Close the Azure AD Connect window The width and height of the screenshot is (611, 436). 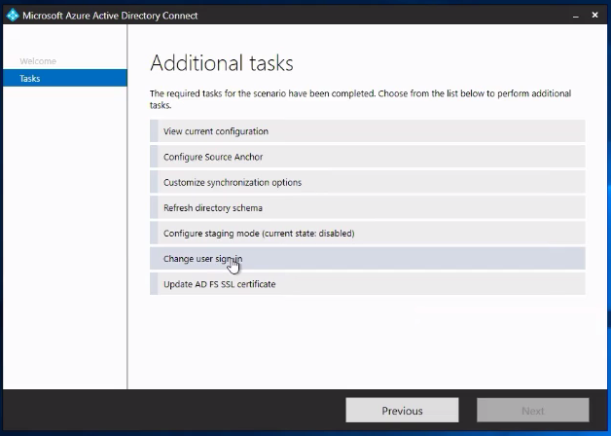594,15
